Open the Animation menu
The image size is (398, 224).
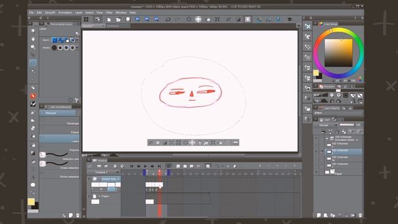[65, 12]
